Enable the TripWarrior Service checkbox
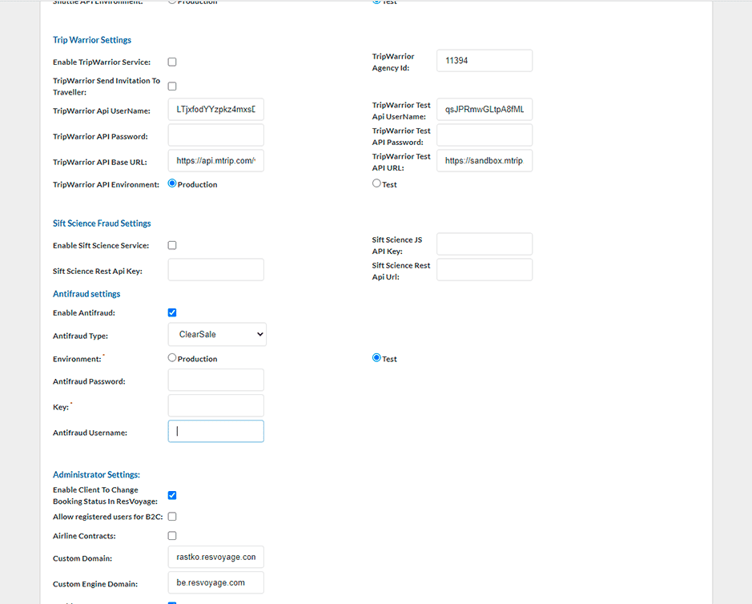 [172, 62]
